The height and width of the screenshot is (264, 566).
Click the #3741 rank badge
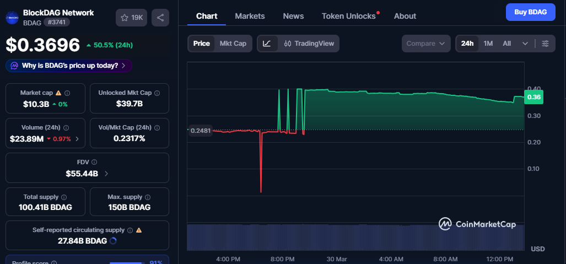(x=57, y=23)
